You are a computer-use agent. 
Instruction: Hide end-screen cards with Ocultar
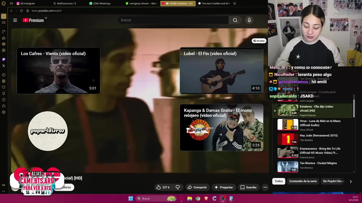259,41
